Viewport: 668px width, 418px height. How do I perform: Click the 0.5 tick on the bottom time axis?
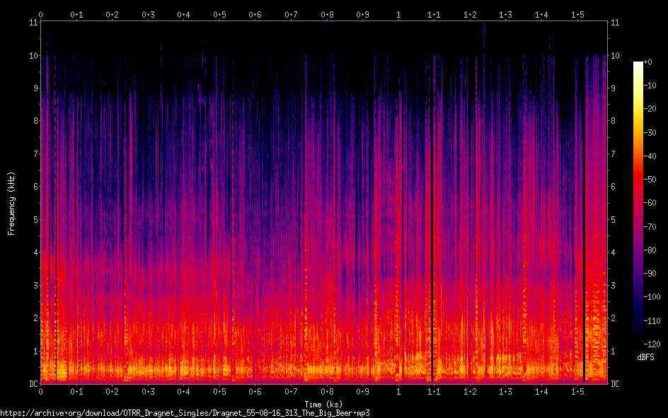click(x=219, y=391)
